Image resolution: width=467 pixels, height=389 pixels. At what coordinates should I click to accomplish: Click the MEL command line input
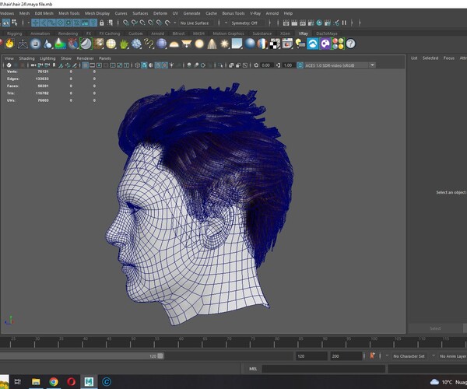(324, 369)
